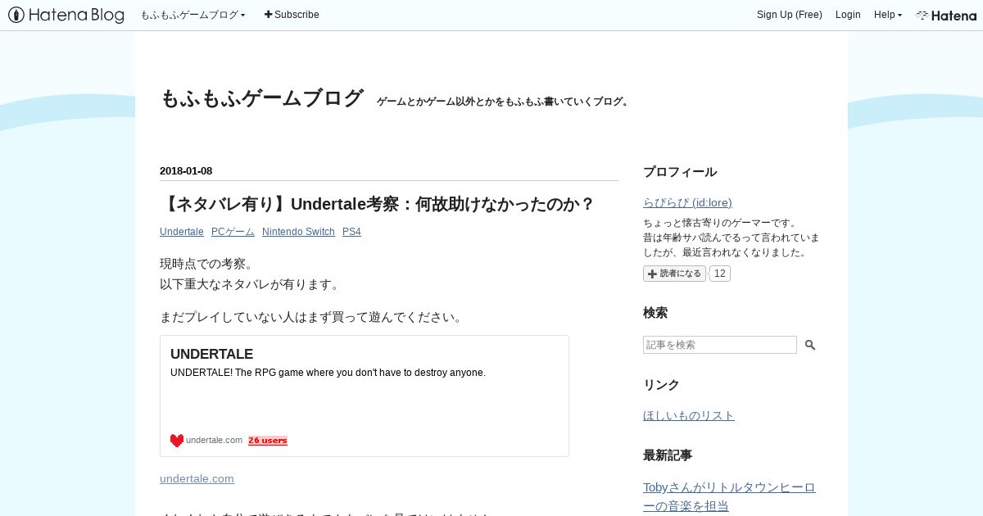Open the subscriber count 12
Image resolution: width=983 pixels, height=516 pixels.
[719, 274]
